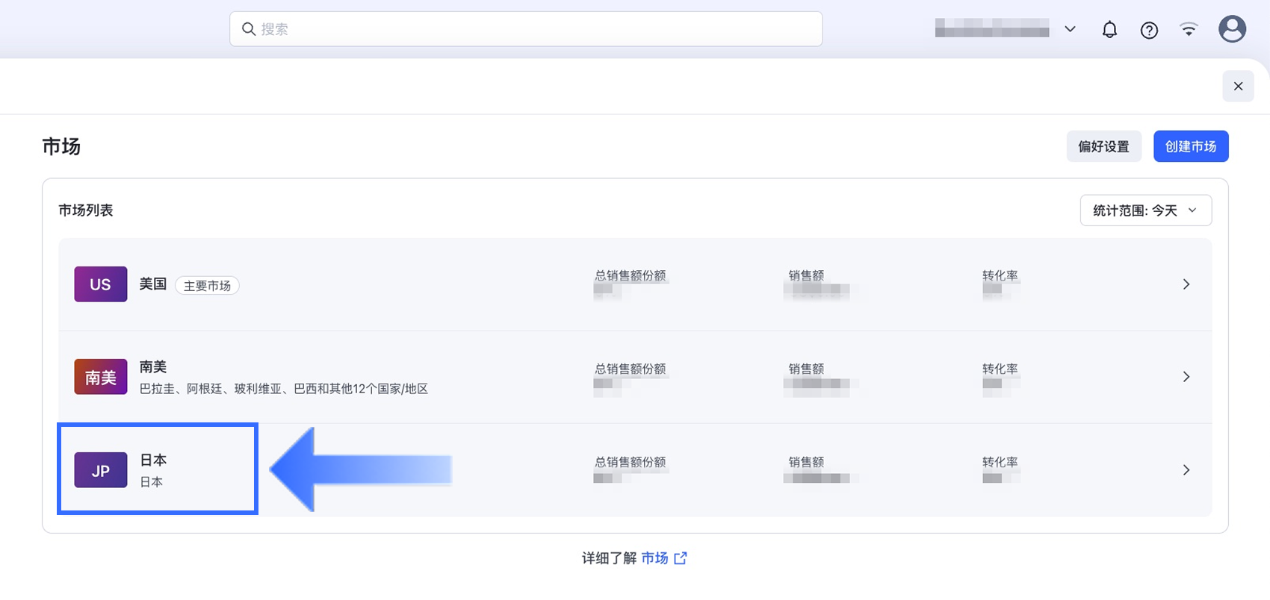Click the magnifier icon in search bar
The image size is (1270, 600).
(x=249, y=29)
